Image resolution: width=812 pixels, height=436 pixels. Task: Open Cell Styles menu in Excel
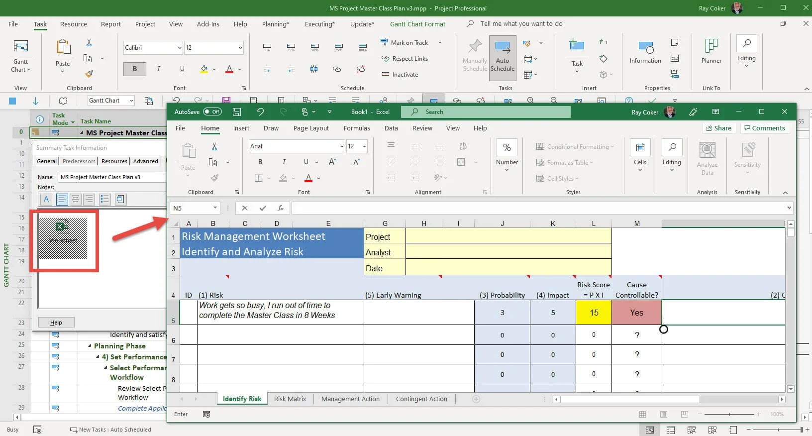click(558, 179)
